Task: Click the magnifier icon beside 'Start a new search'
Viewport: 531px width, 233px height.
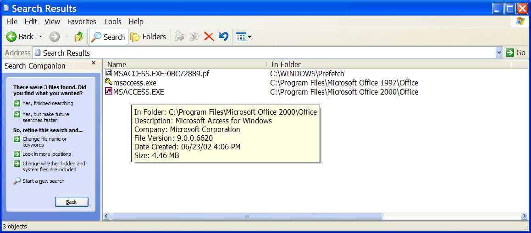Action: coord(17,181)
